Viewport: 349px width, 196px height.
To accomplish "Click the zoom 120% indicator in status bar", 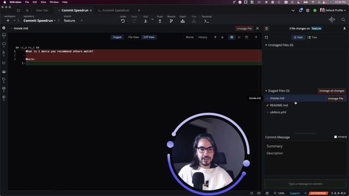I will 279,193.
